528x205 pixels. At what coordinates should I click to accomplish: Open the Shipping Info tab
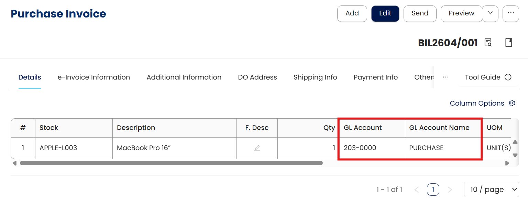coord(315,77)
